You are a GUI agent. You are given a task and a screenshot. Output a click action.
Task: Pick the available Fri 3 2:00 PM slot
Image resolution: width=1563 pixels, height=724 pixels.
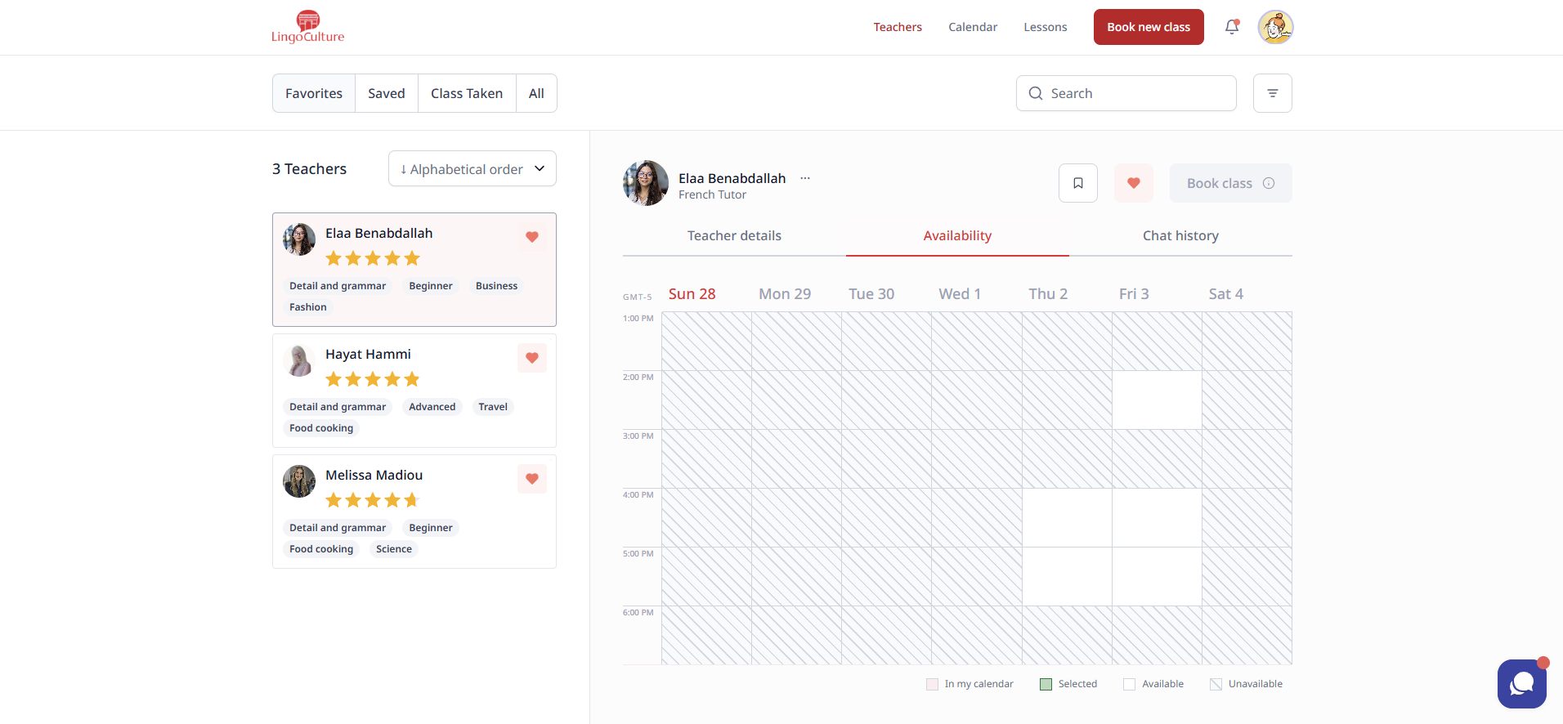(1157, 400)
